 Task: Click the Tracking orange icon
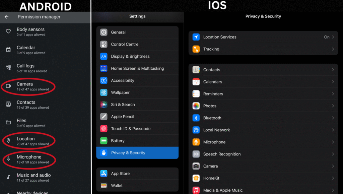196,49
